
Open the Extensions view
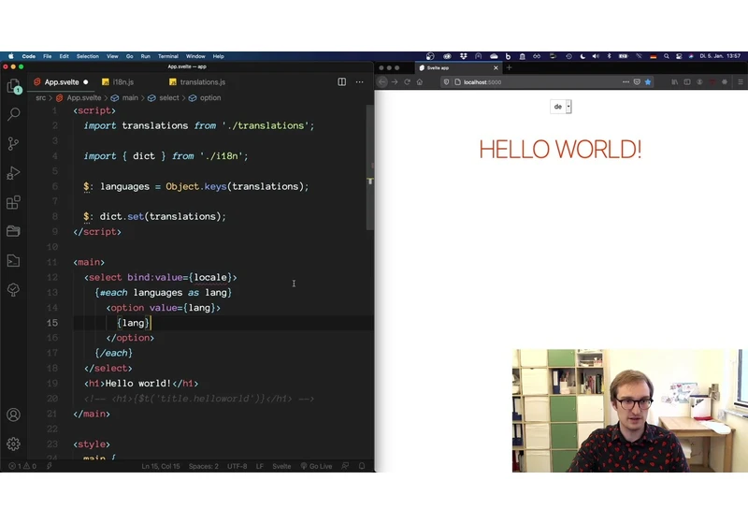click(14, 202)
